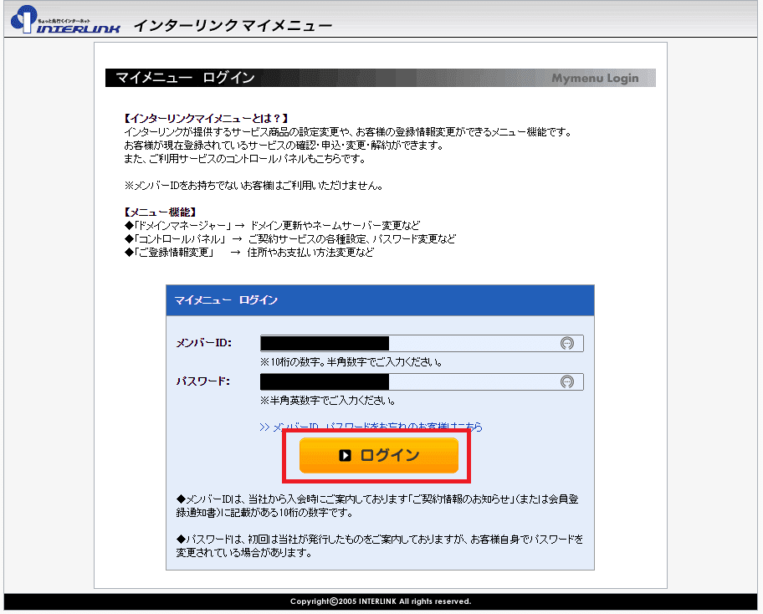Screen dimensions: 763x614
Task: Click the 「ドメインマネージャー」 feature line
Action: pyautogui.click(x=272, y=226)
